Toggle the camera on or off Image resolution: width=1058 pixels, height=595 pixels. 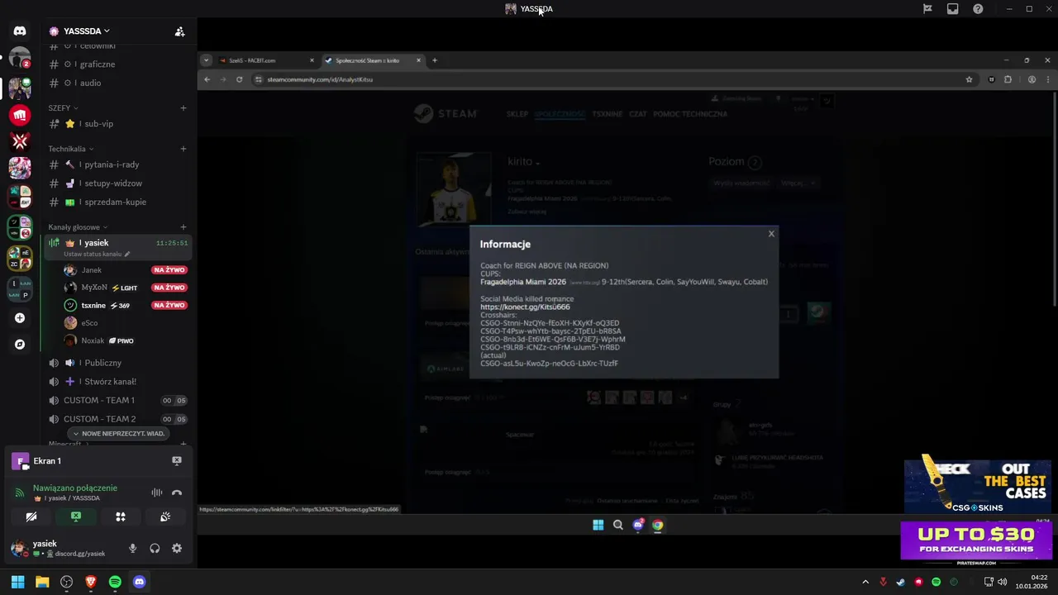coord(31,516)
